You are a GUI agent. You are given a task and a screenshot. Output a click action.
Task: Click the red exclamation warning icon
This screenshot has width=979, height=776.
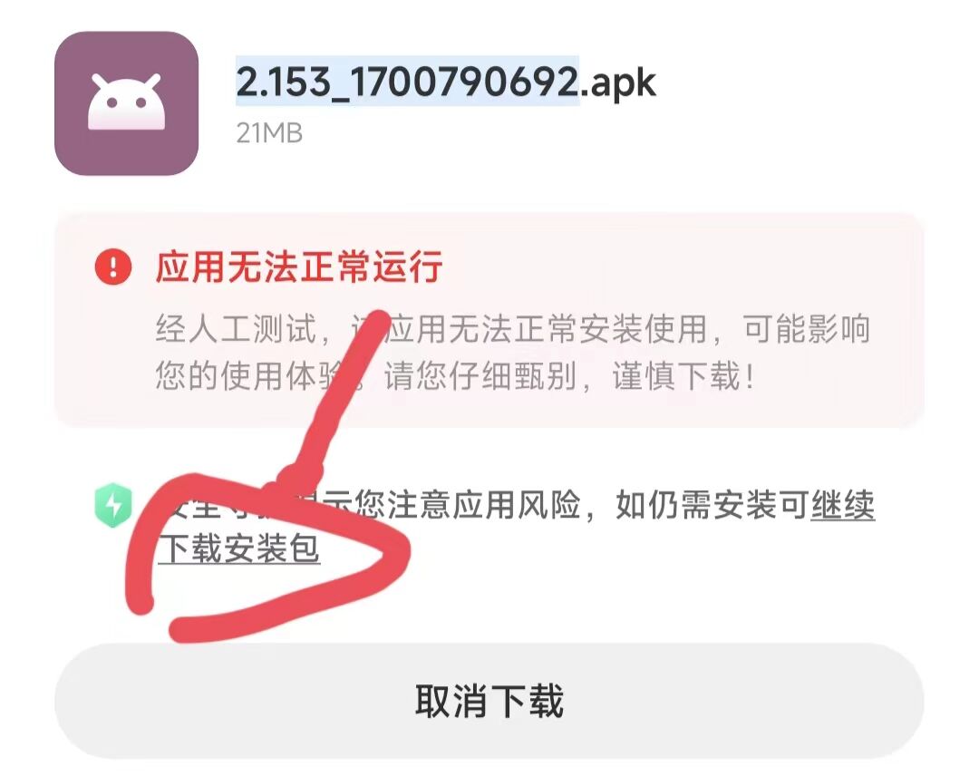[x=113, y=267]
